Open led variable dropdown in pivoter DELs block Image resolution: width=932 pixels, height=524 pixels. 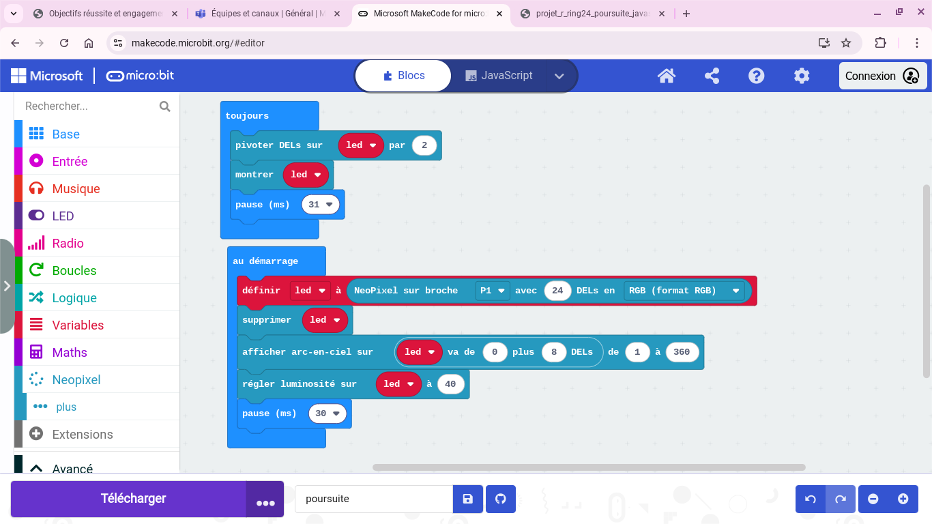tap(361, 145)
